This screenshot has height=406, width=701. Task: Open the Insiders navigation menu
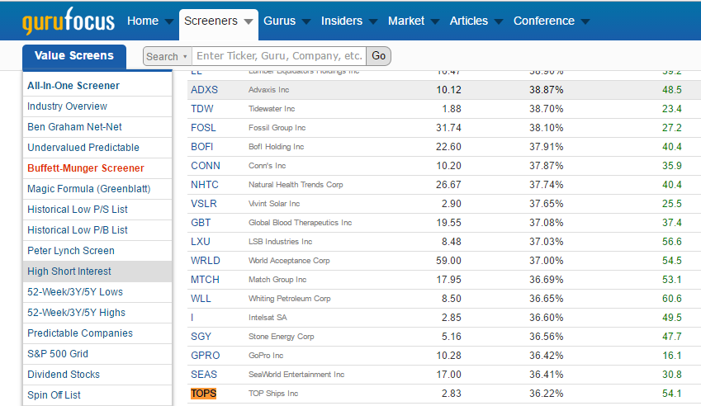pos(349,21)
